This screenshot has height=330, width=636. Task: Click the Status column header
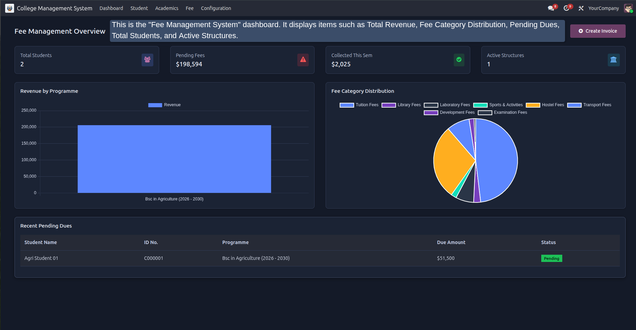tap(548, 242)
